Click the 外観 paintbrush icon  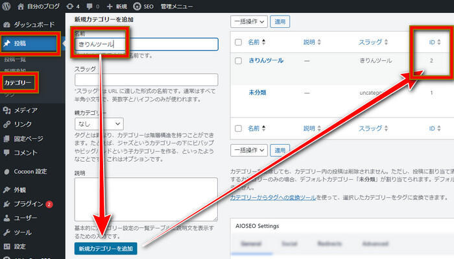[6, 190]
